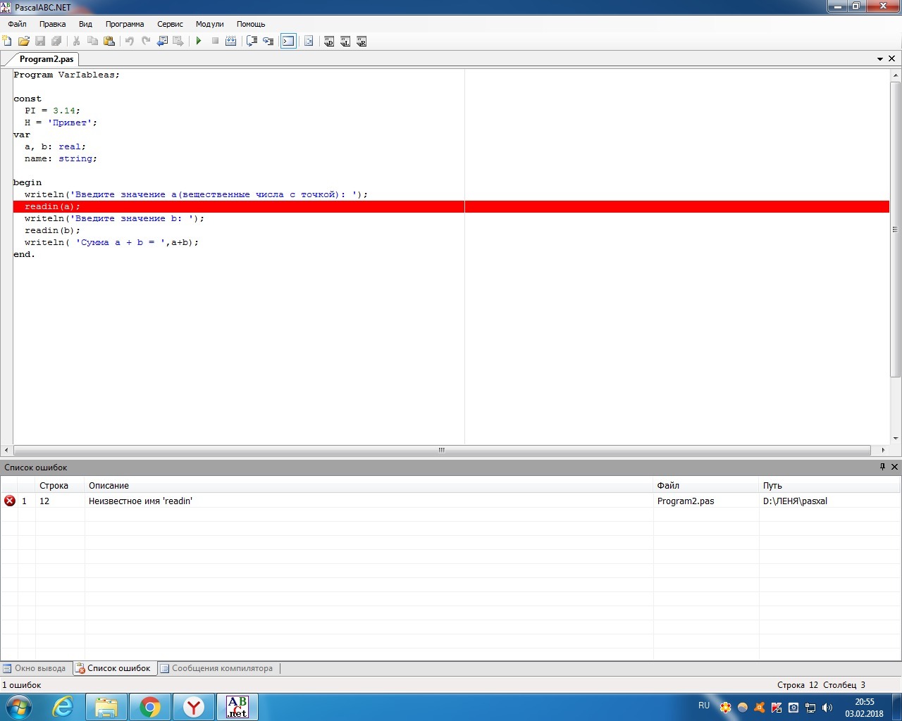Open a file with the folder icon
Viewport: 902px width, 721px height.
pos(24,42)
